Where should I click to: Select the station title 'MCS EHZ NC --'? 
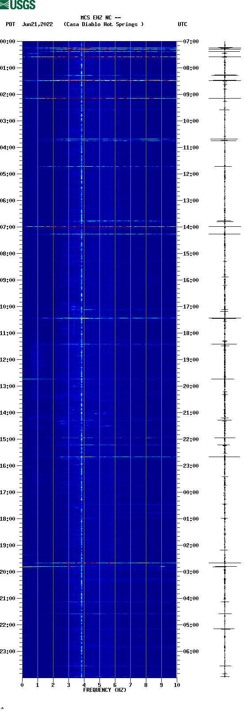(101, 18)
